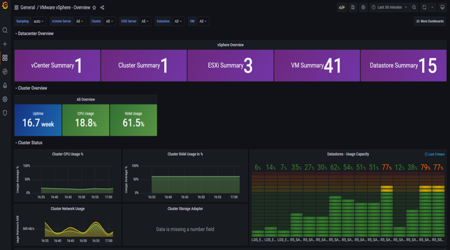Collapse the Cluster Status row
Screen dimensions: 450x250
(x=29, y=143)
